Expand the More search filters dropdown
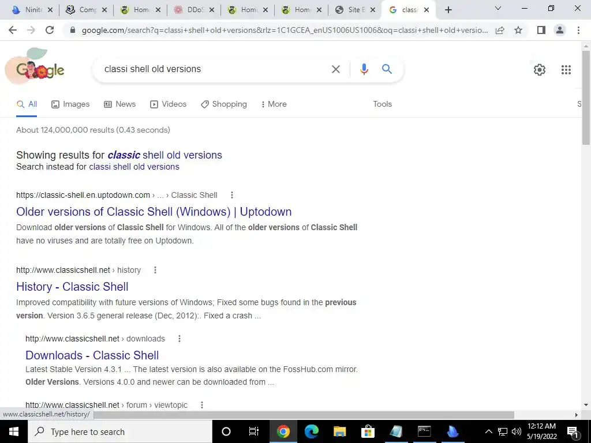The image size is (591, 443). pyautogui.click(x=274, y=104)
